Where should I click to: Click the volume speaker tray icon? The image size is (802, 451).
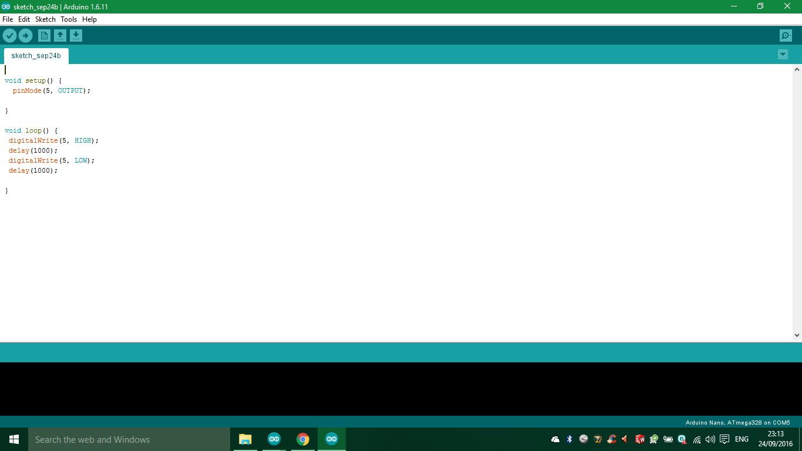click(x=710, y=439)
